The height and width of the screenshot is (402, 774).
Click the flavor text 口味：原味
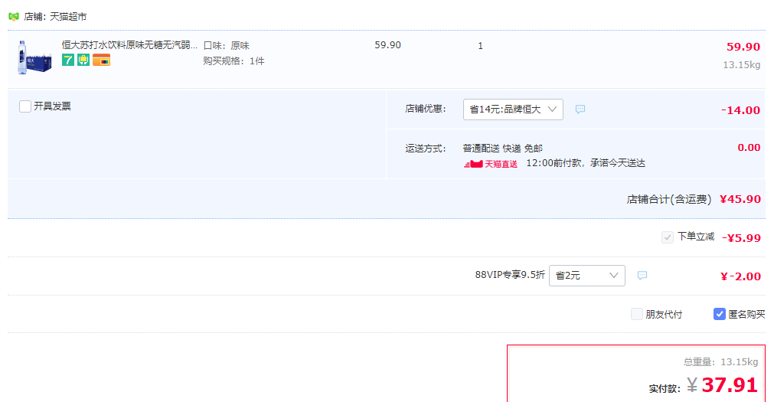[227, 45]
